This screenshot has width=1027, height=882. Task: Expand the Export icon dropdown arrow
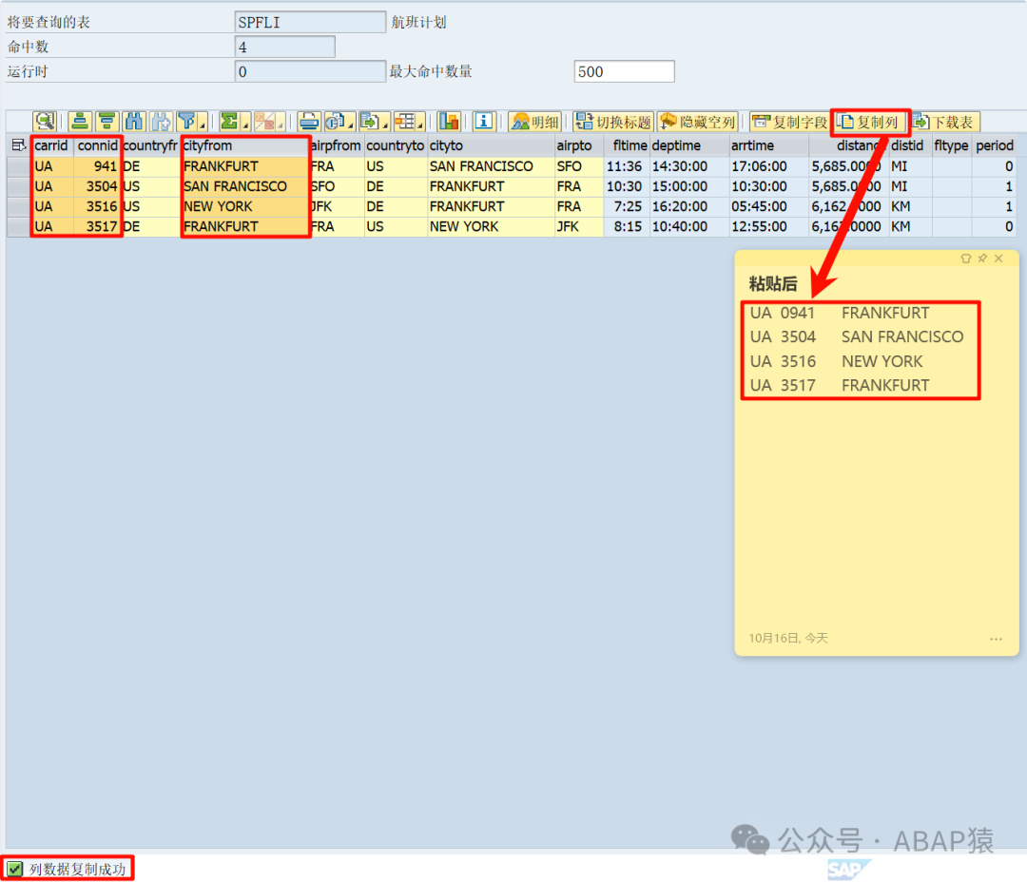click(x=386, y=124)
